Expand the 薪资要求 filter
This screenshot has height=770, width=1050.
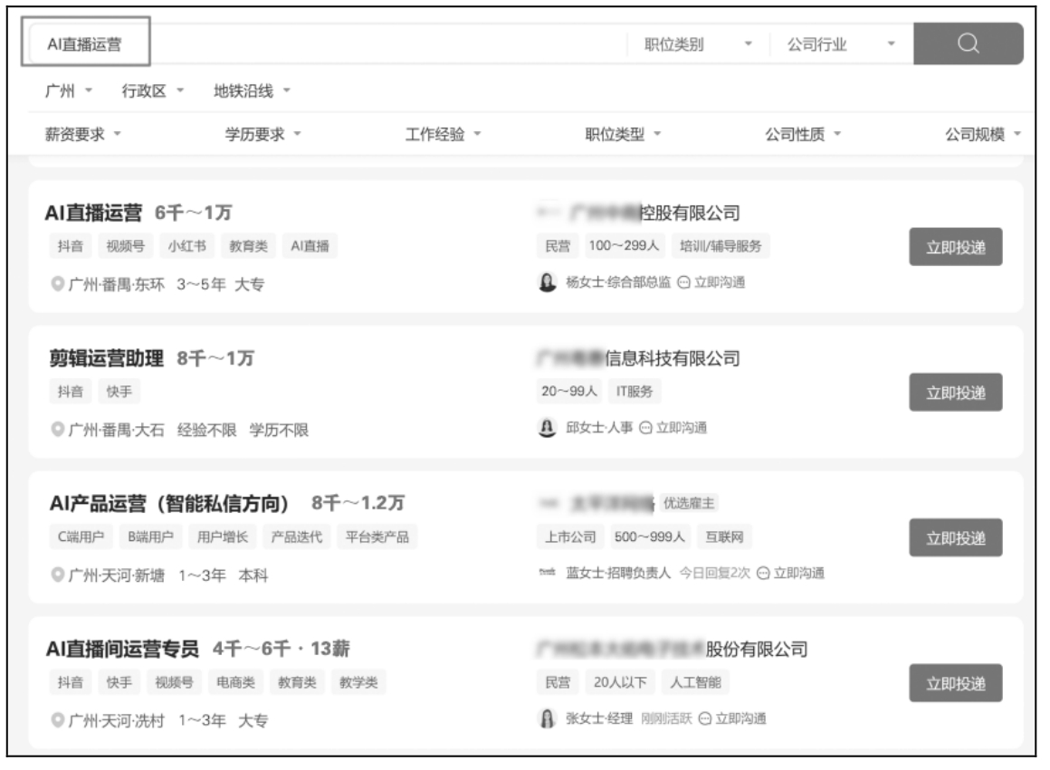[x=82, y=135]
